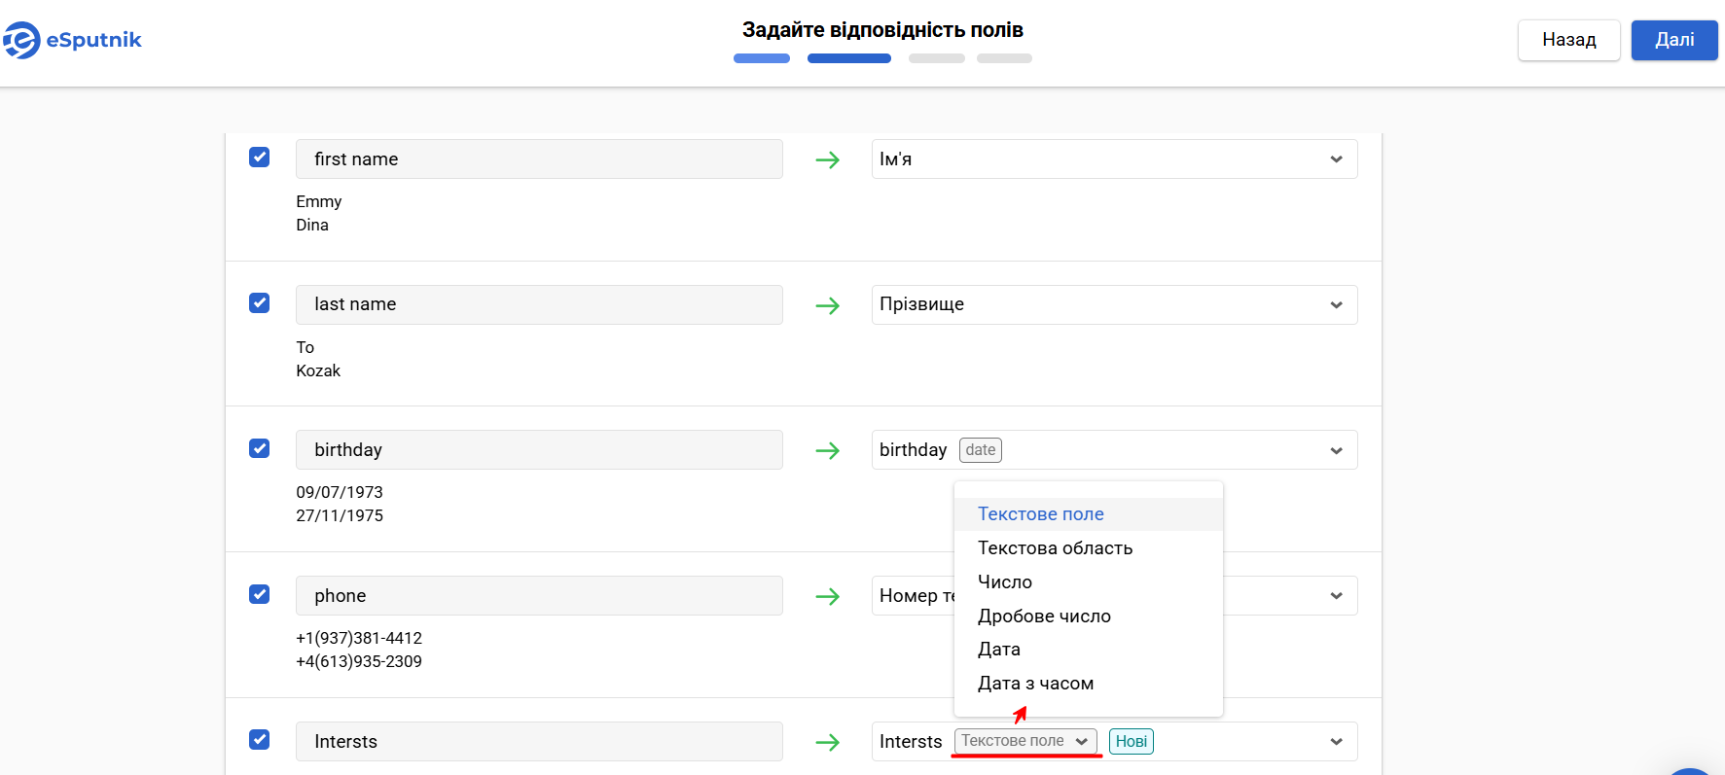
Task: Click sample phone +4(613)935-2309
Action: [359, 661]
